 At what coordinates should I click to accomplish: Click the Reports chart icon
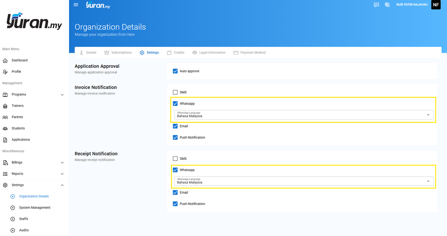[x=5, y=174]
